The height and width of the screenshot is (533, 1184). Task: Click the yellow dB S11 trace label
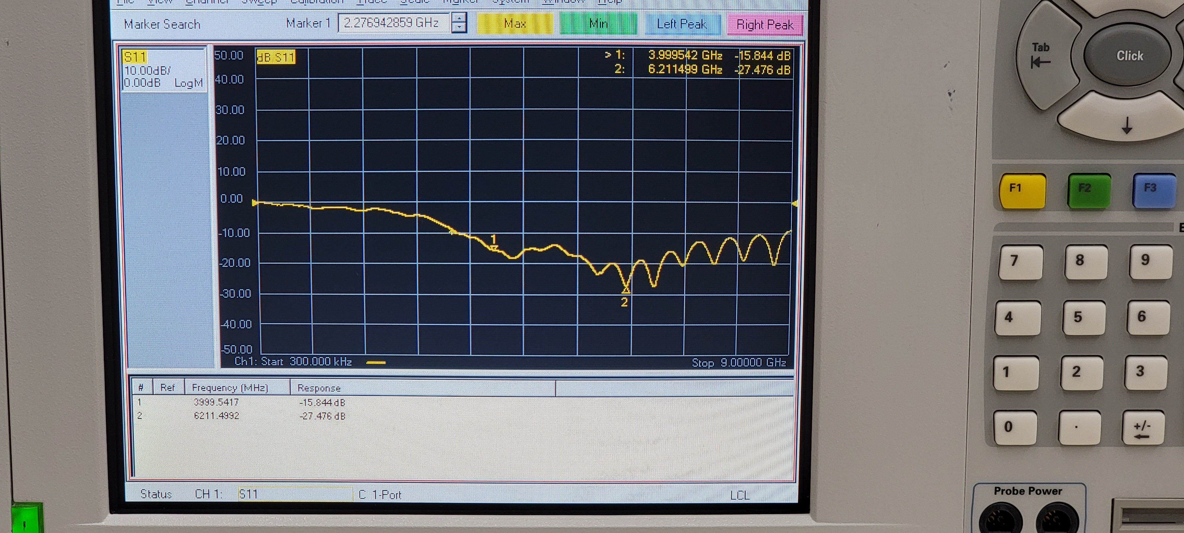pyautogui.click(x=276, y=57)
